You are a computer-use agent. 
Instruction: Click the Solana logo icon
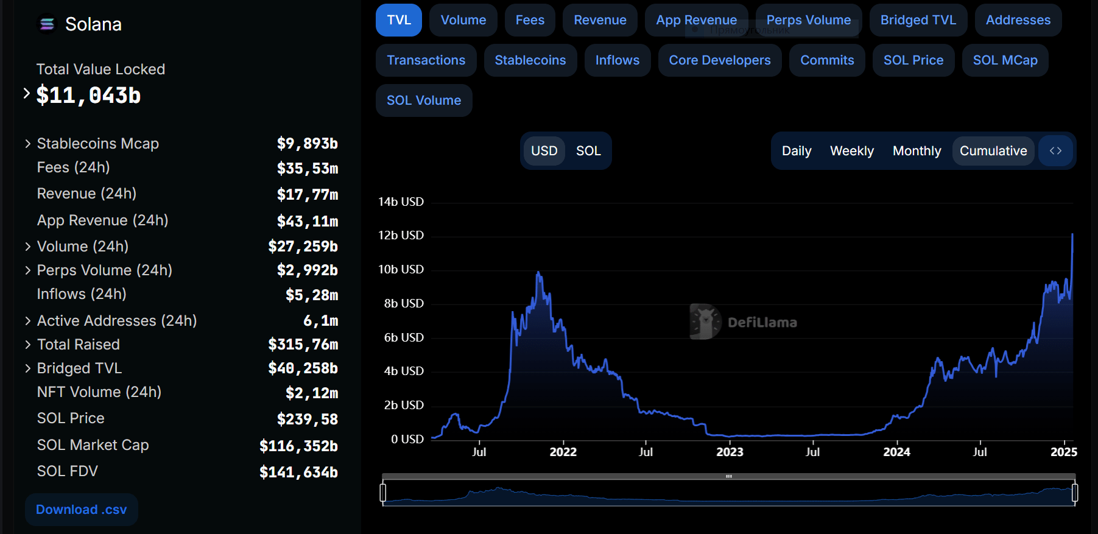pos(47,24)
